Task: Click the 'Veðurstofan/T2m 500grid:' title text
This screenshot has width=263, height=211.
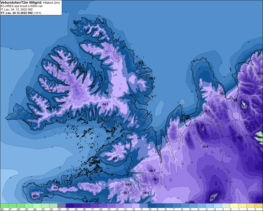Action: coord(22,3)
